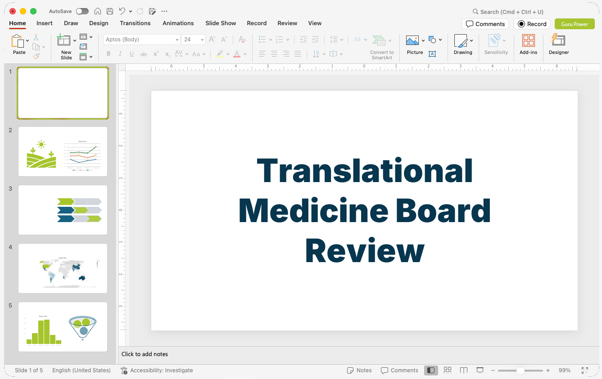The image size is (602, 379).
Task: Open the Review tab
Action: [x=287, y=23]
